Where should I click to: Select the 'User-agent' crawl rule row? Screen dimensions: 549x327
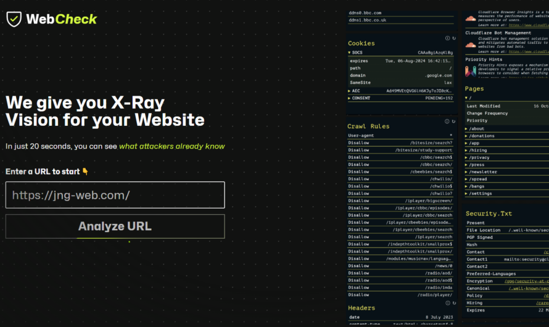coord(400,136)
